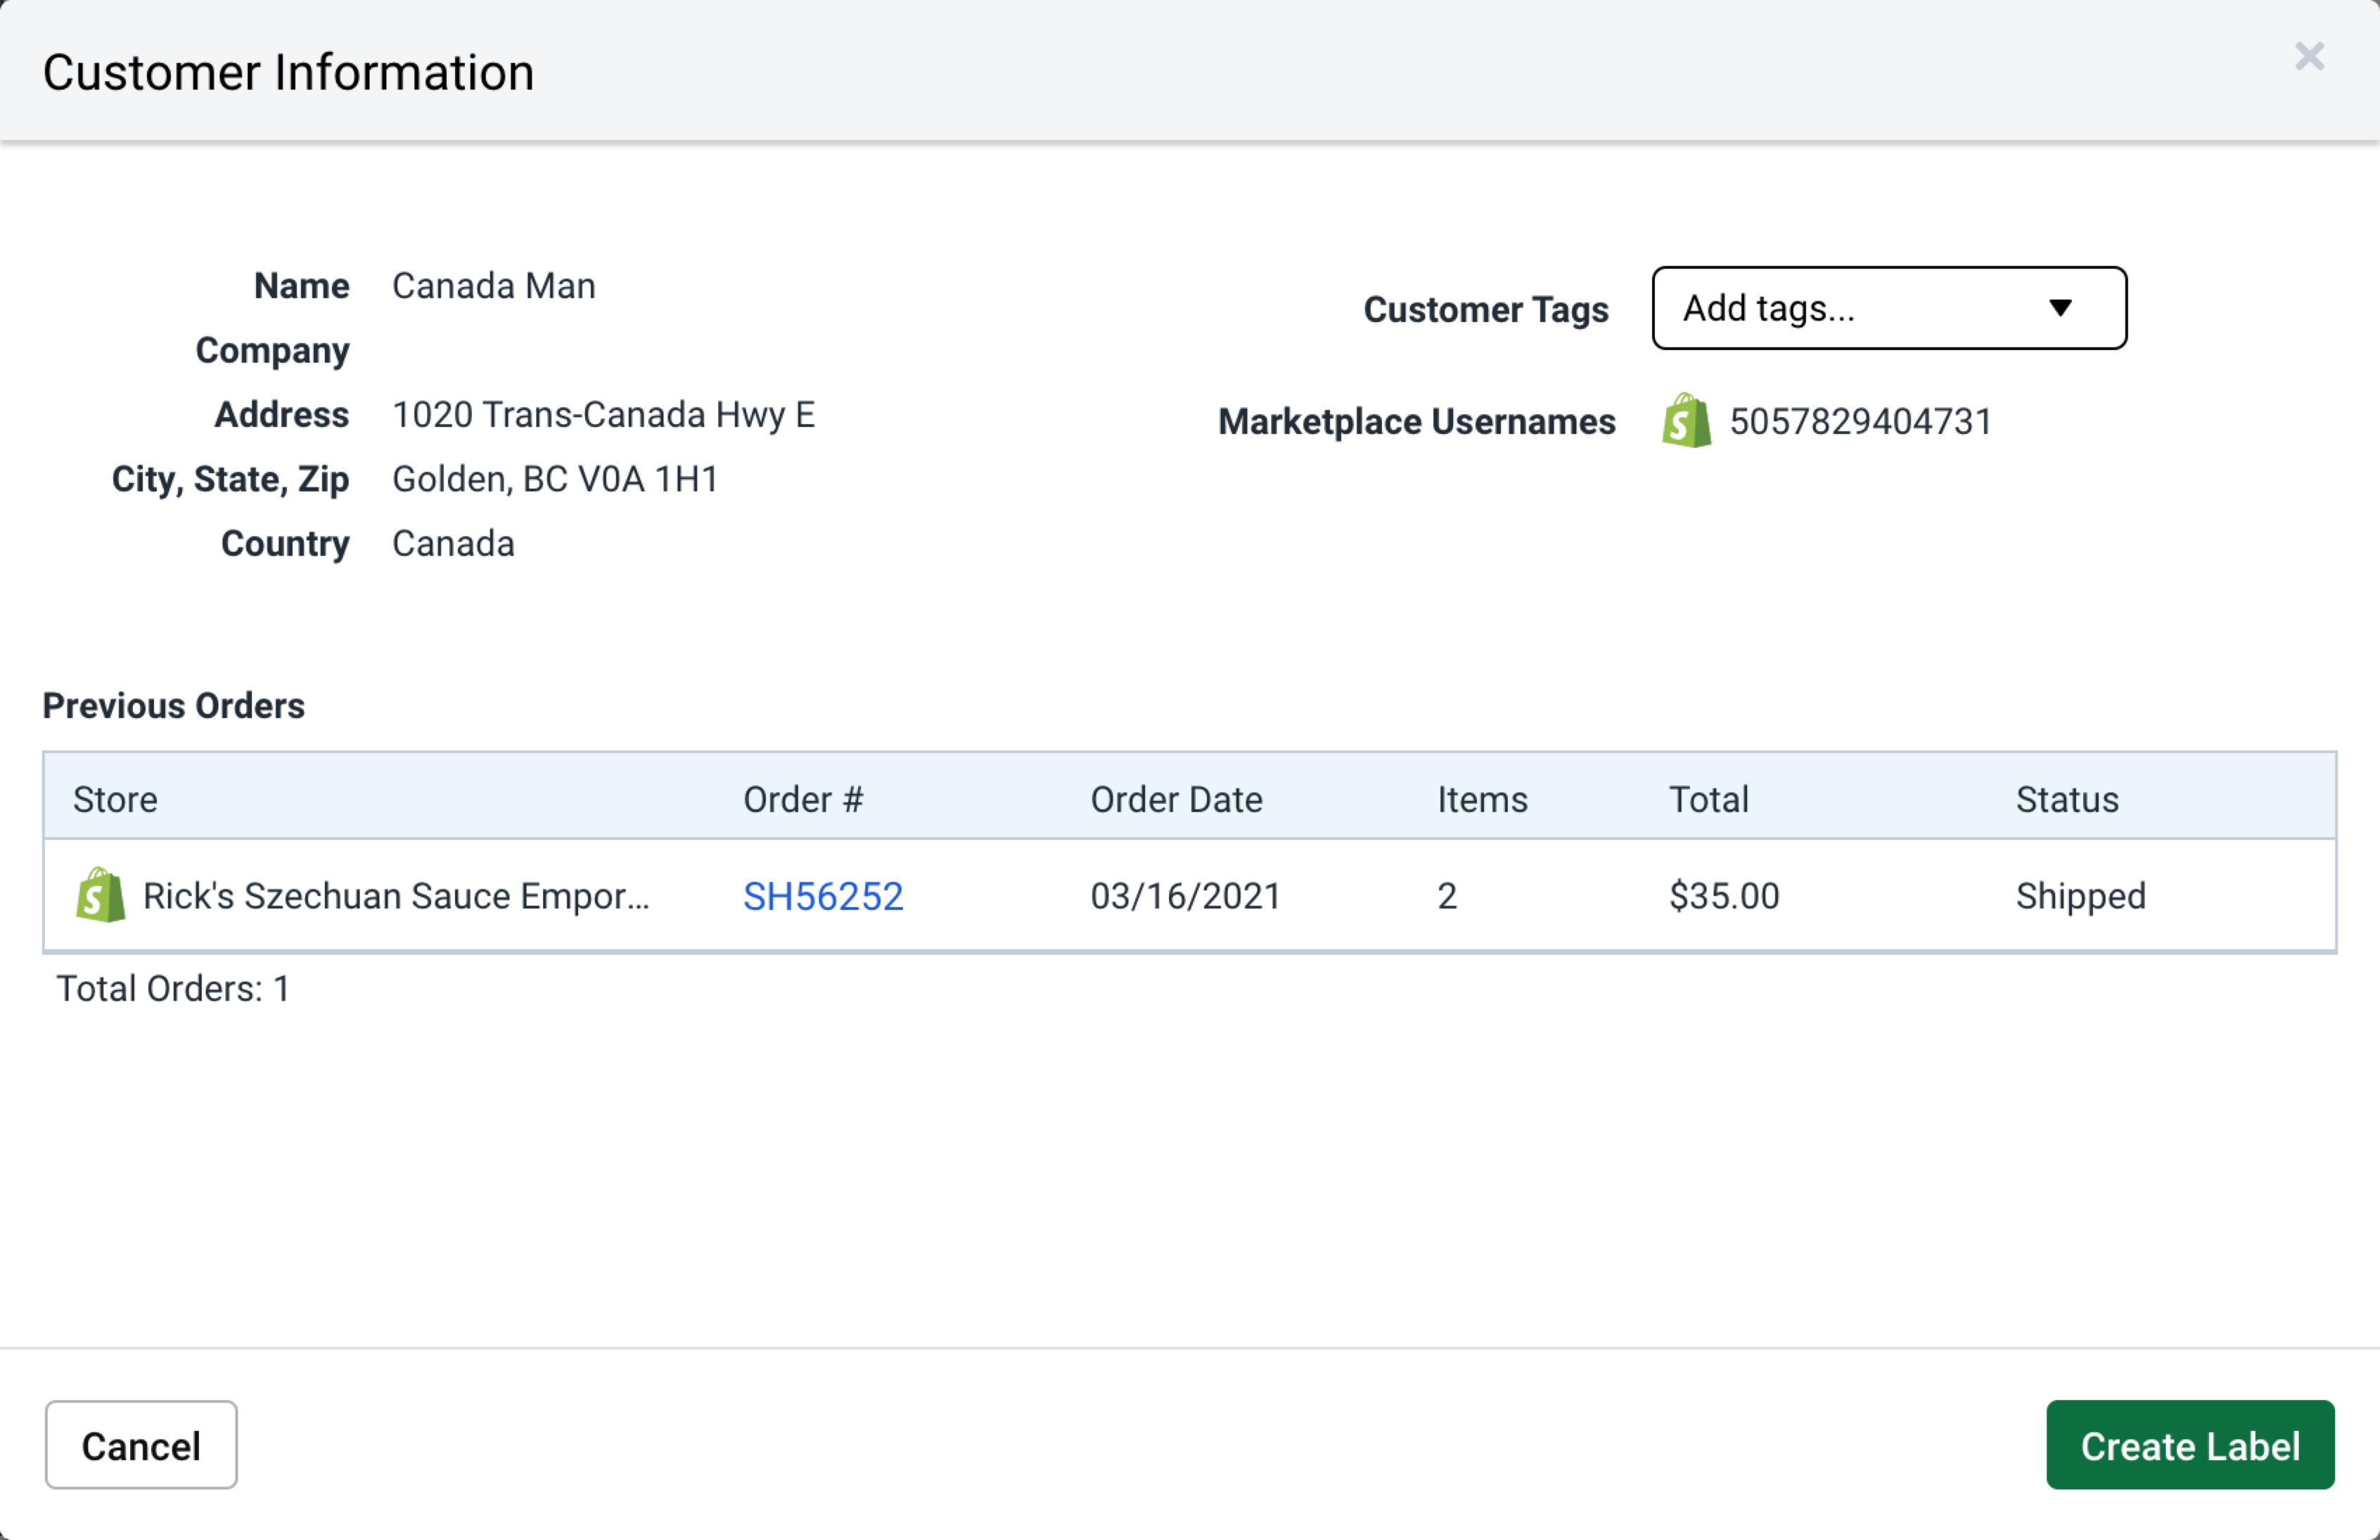Image resolution: width=2380 pixels, height=1540 pixels.
Task: Click the address 1020 Trans-Canada Hwy E
Action: pos(604,414)
